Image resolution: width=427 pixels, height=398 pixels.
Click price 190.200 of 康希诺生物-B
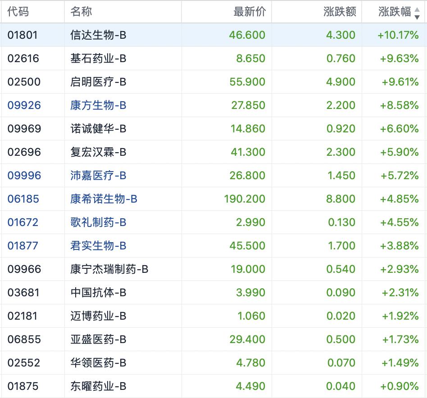(245, 199)
